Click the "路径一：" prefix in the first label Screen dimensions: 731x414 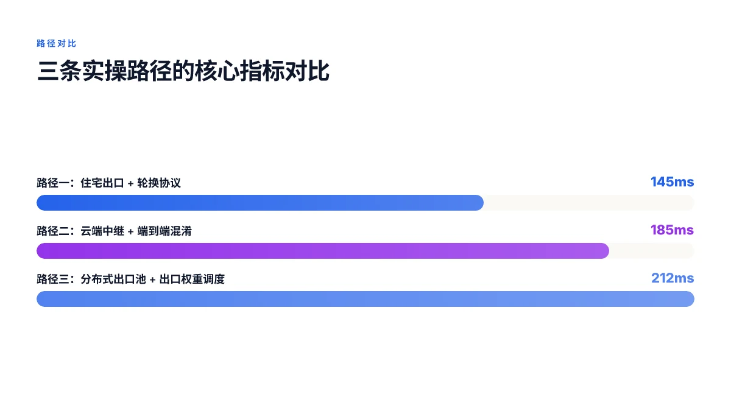58,183
